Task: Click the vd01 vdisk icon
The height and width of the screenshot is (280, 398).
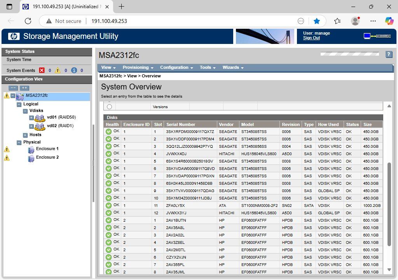Action: click(40, 118)
